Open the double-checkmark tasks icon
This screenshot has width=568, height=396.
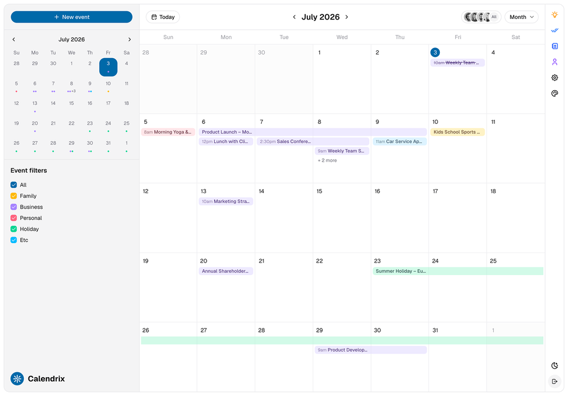(x=554, y=30)
